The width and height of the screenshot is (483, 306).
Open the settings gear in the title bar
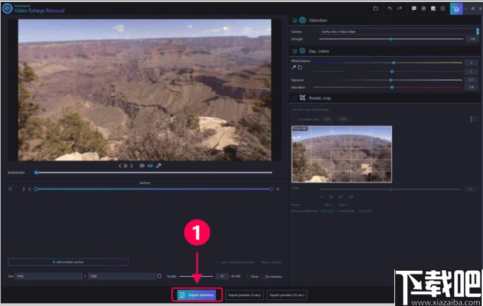pos(424,8)
